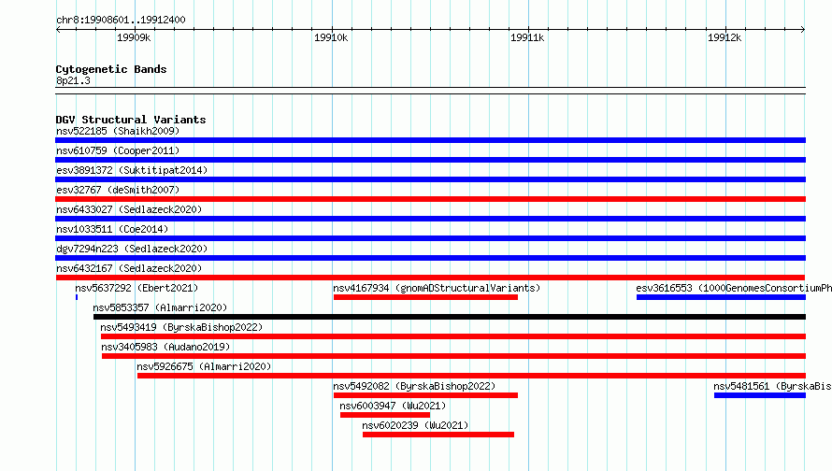Click the Cytogenetic Bands track title
Screen dimensions: 832x471
[111, 69]
